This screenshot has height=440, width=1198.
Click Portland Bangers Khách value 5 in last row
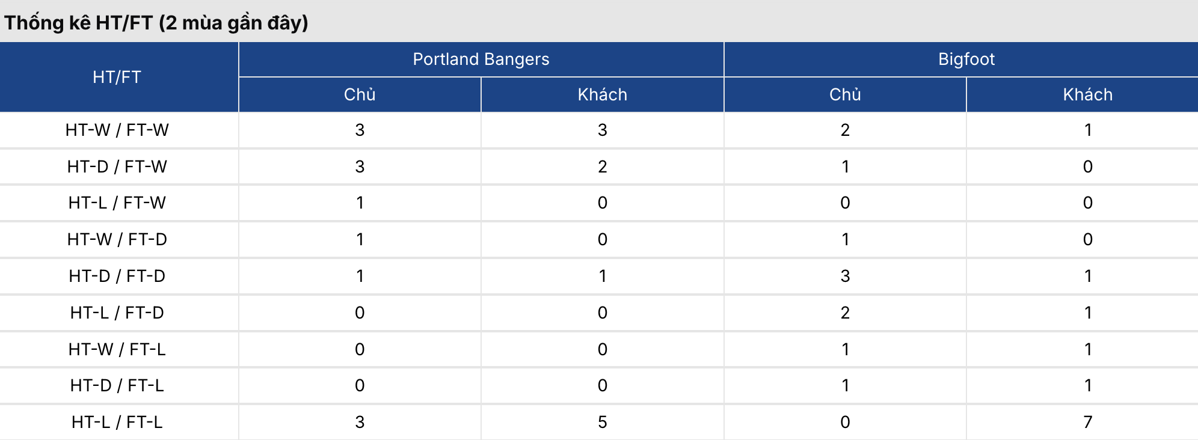point(602,422)
